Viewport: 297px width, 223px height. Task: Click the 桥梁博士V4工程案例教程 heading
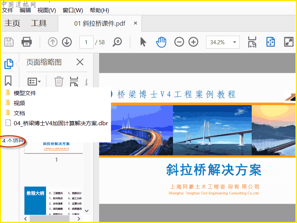(176, 94)
